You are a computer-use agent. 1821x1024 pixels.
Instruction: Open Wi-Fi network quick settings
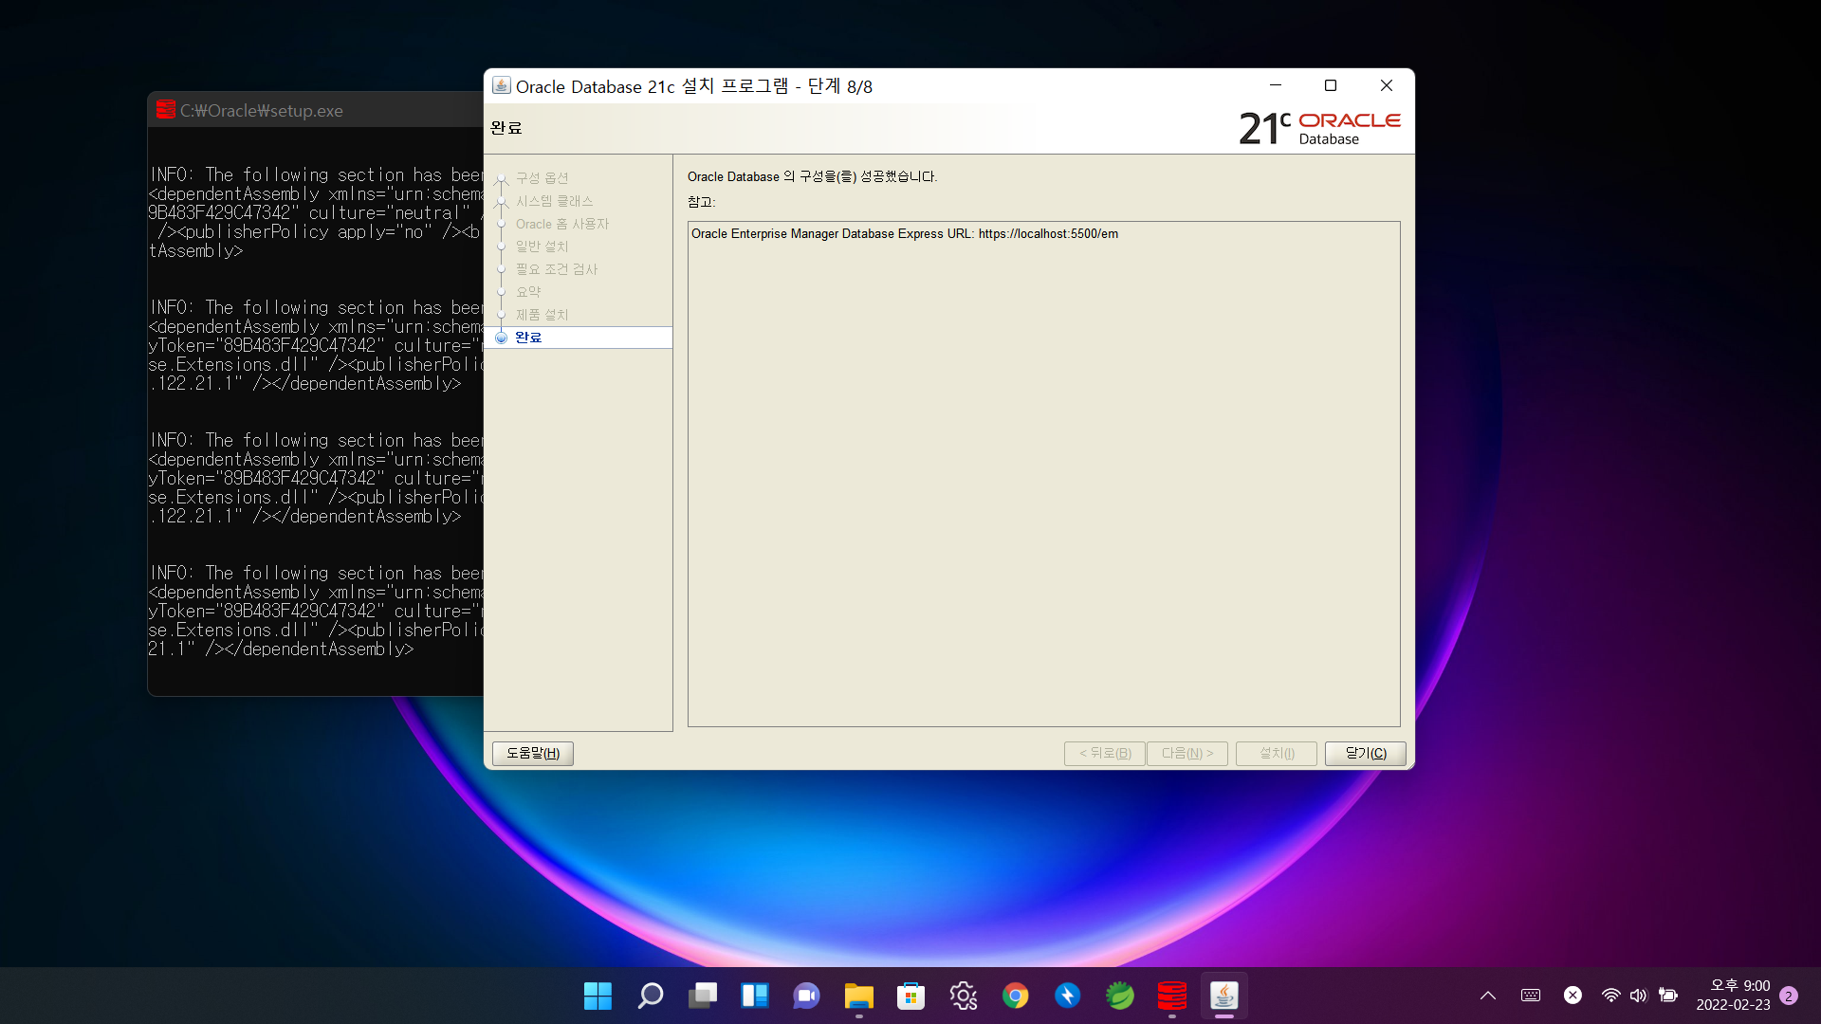click(x=1610, y=996)
